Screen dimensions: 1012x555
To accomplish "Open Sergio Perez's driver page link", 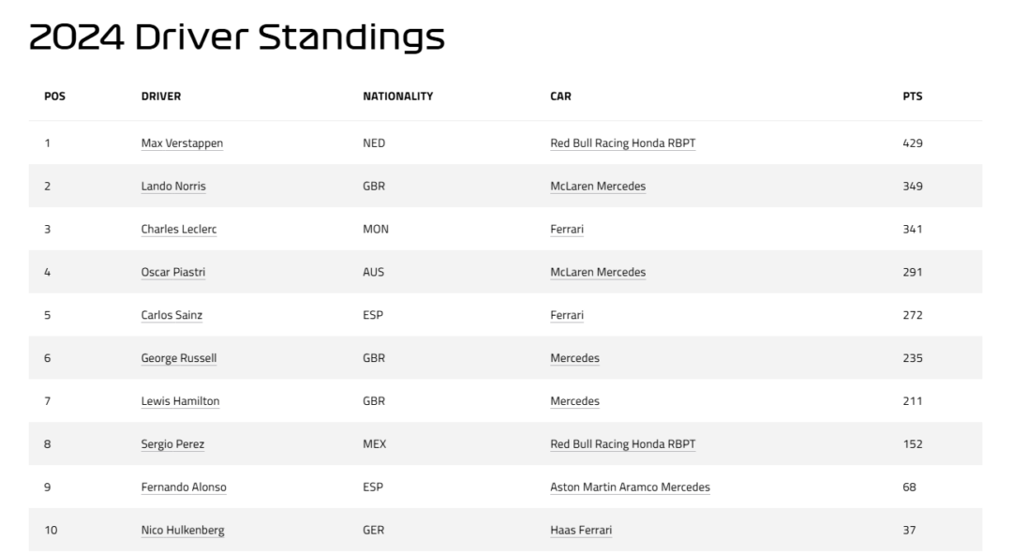I will 172,444.
